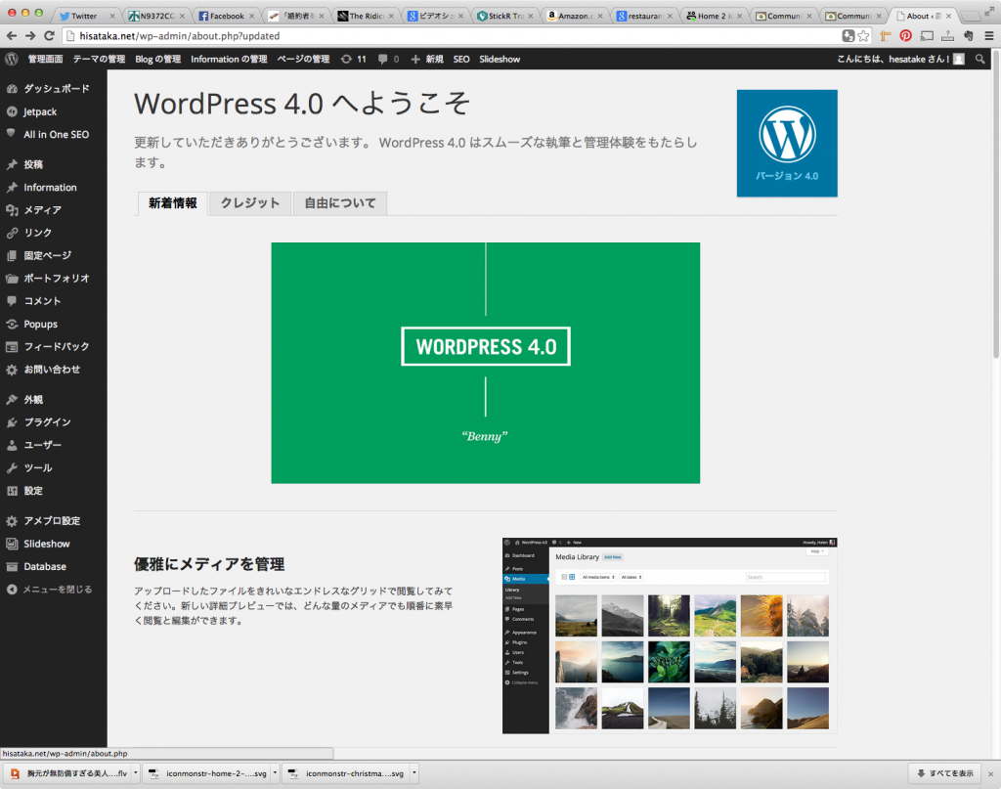The height and width of the screenshot is (789, 1001).
Task: Open the WordPress logo menu in the admin bar
Action: [11, 59]
